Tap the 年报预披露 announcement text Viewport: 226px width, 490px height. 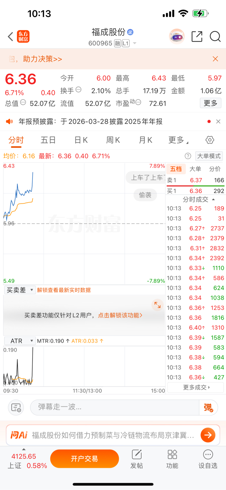click(x=91, y=121)
